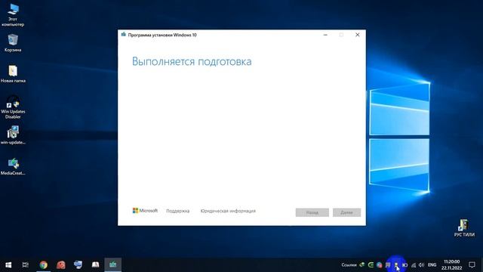The image size is (483, 272).
Task: Select the win-update... installer icon on desktop
Action: click(x=13, y=135)
